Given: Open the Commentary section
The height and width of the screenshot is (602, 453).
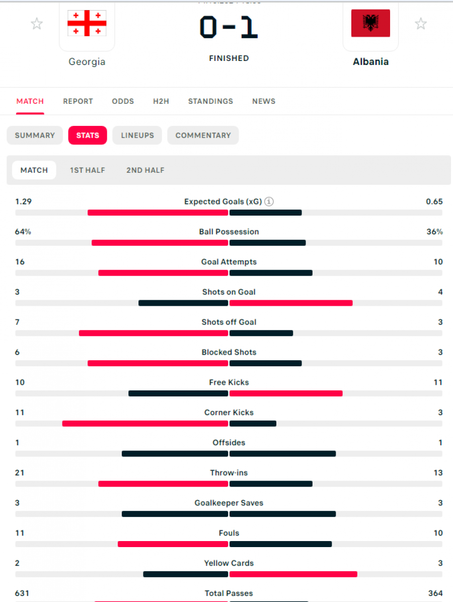Looking at the screenshot, I should 203,136.
